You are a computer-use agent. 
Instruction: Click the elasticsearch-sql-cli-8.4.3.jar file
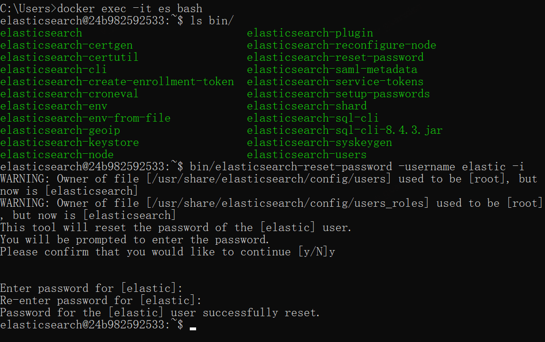pyautogui.click(x=345, y=130)
